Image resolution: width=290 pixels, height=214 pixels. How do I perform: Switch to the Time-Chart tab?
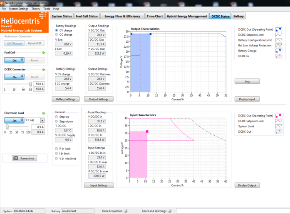point(154,17)
